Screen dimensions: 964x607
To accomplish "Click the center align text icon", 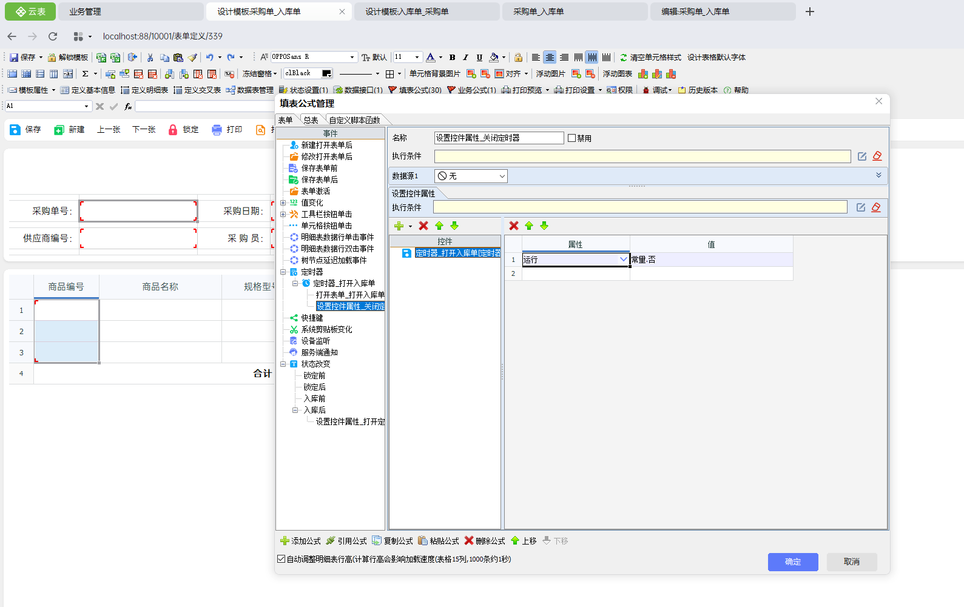I will point(550,58).
